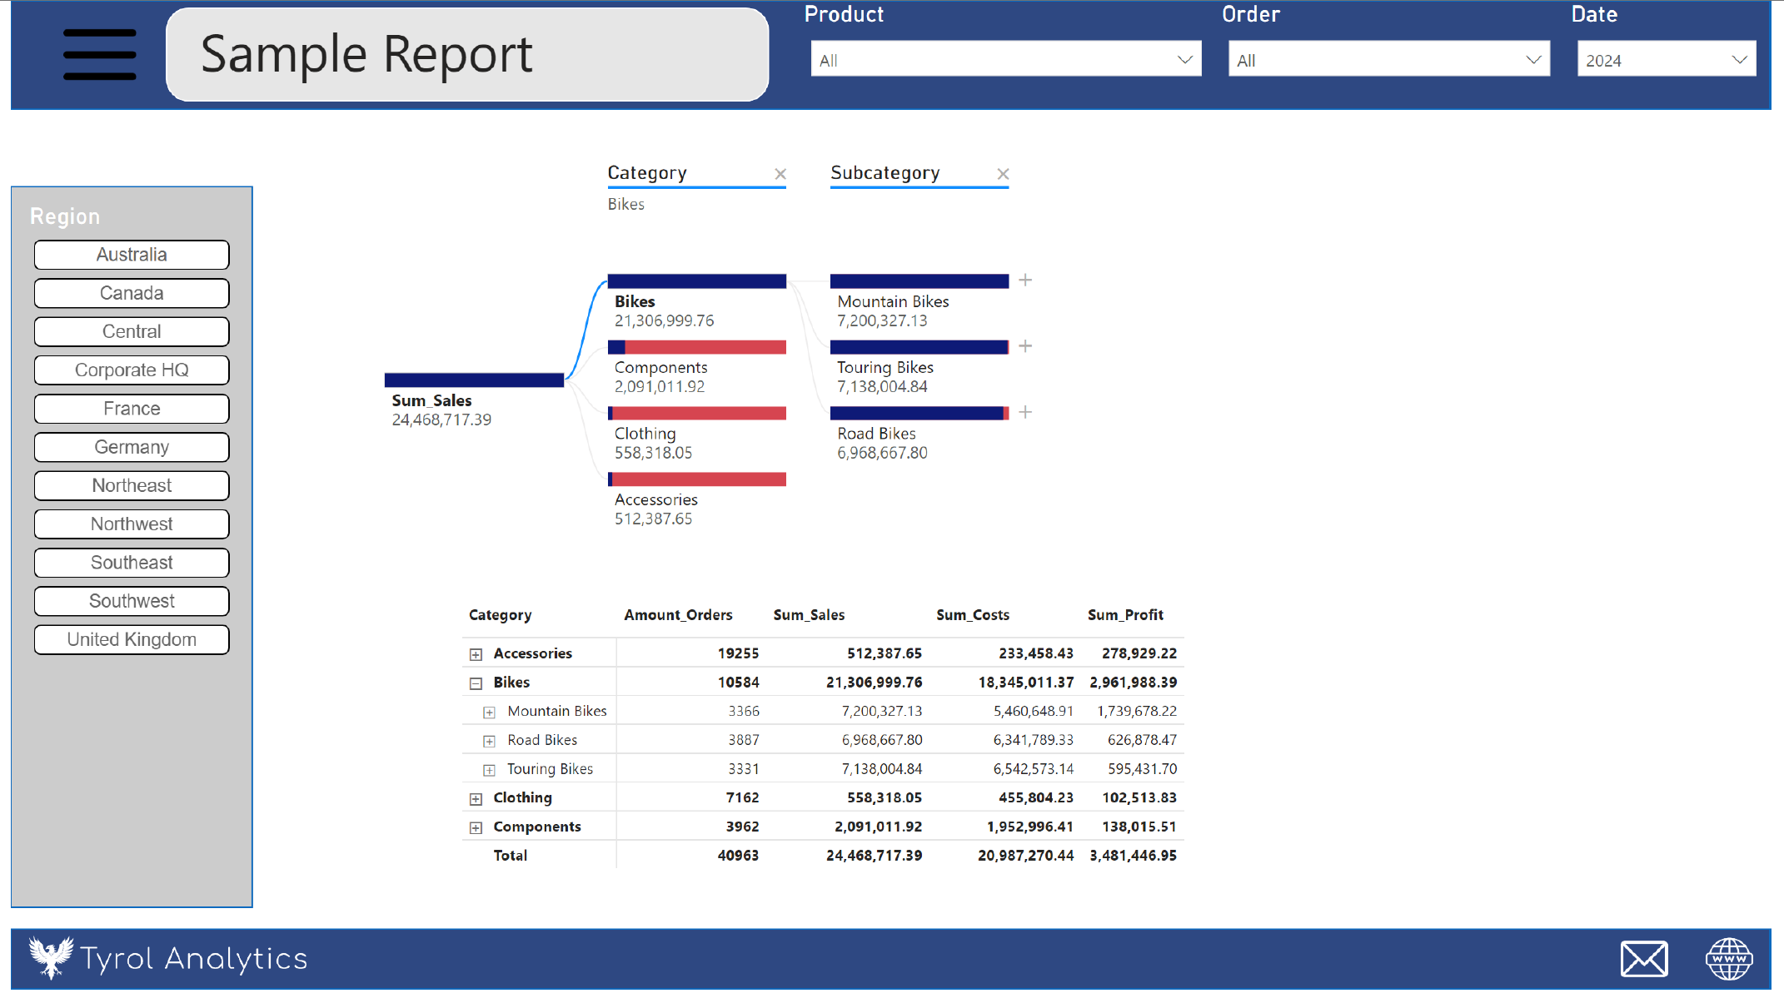Click the email envelope icon
The width and height of the screenshot is (1784, 1003).
tap(1643, 959)
